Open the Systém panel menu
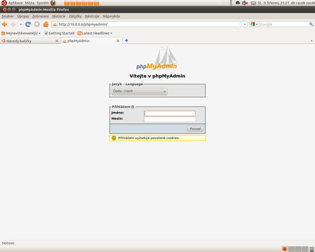The width and height of the screenshot is (315, 252). coord(43,3)
